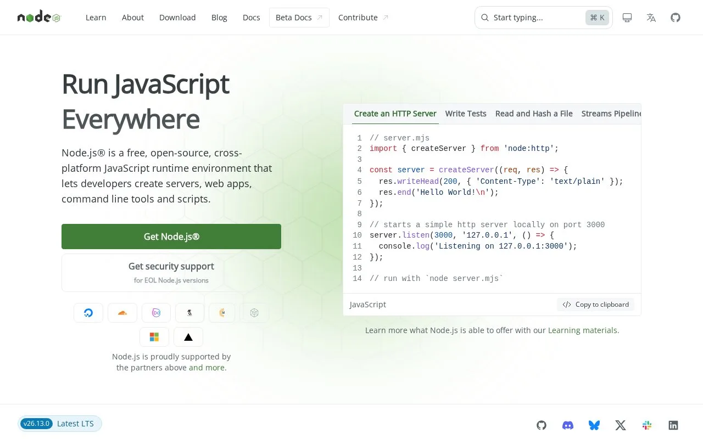Follow the "and more" partners link
This screenshot has height=439, width=703.
point(207,368)
